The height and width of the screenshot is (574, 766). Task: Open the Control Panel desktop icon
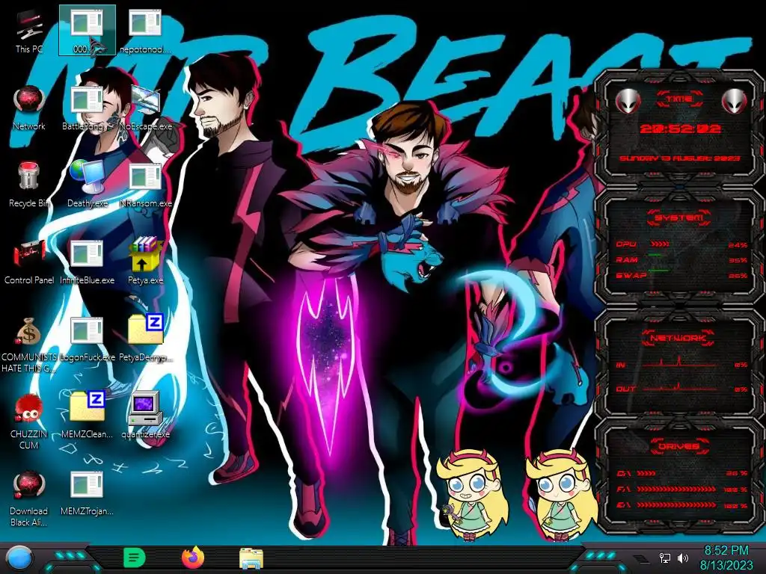coord(29,262)
